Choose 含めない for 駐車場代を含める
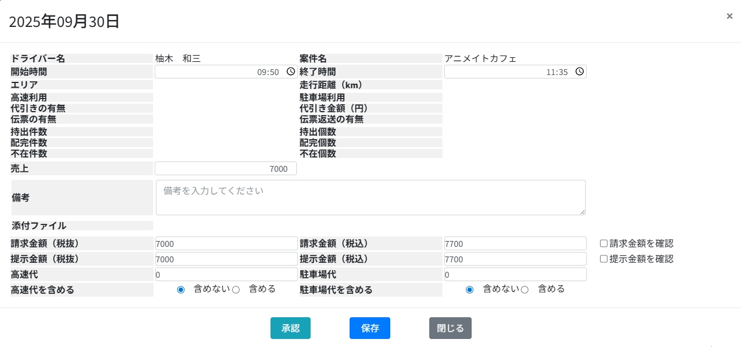The image size is (741, 347). 470,290
